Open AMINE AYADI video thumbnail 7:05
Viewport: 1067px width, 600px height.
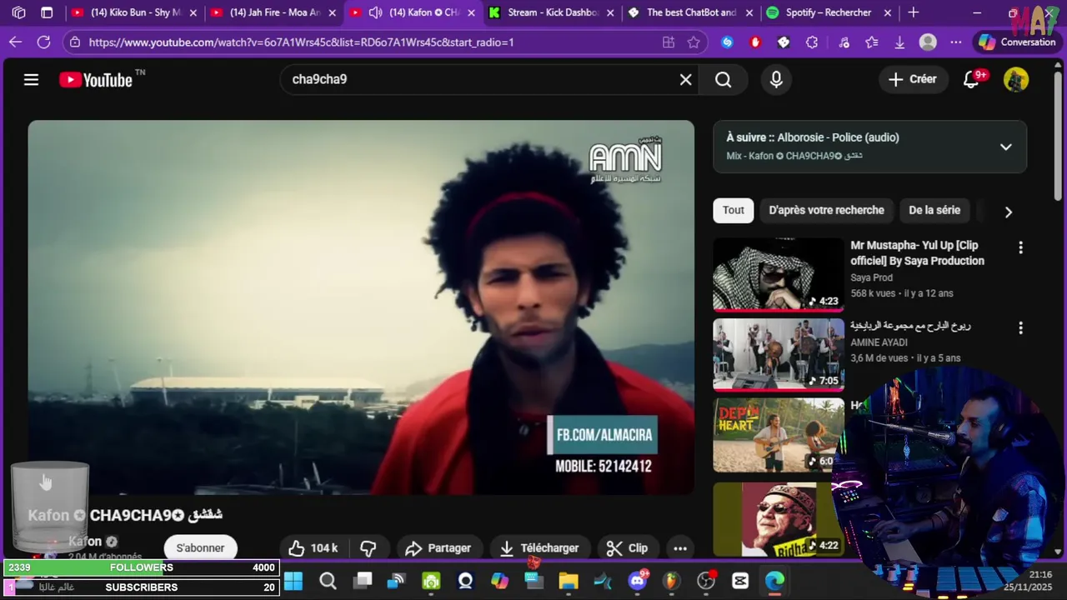(779, 355)
